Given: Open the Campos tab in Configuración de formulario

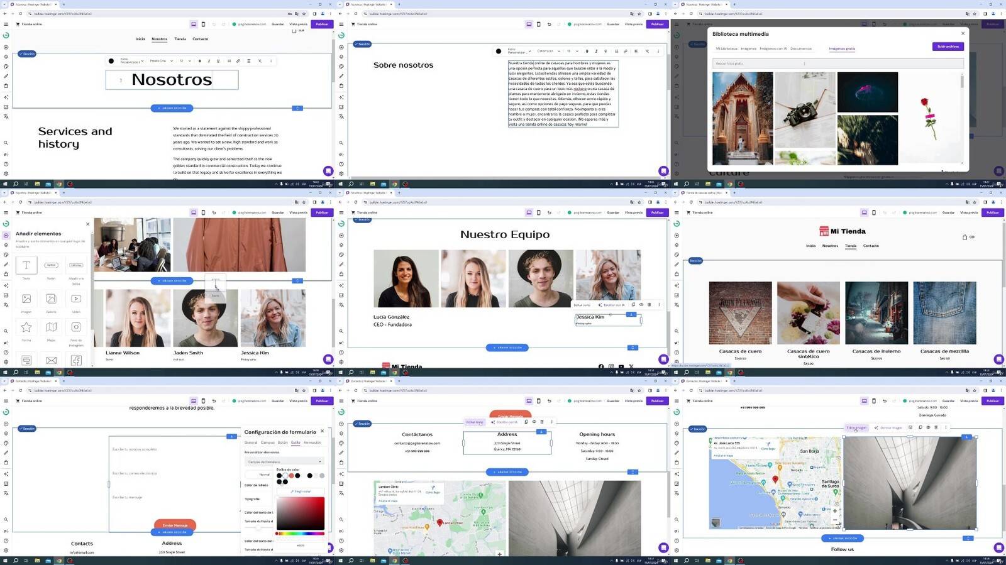Looking at the screenshot, I should (268, 442).
